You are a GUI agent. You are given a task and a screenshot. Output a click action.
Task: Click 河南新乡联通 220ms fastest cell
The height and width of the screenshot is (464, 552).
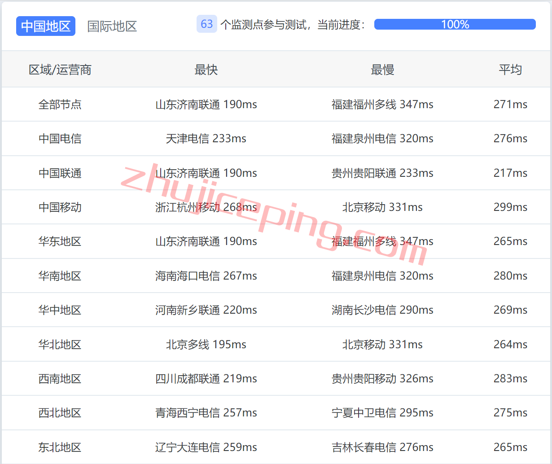point(206,310)
